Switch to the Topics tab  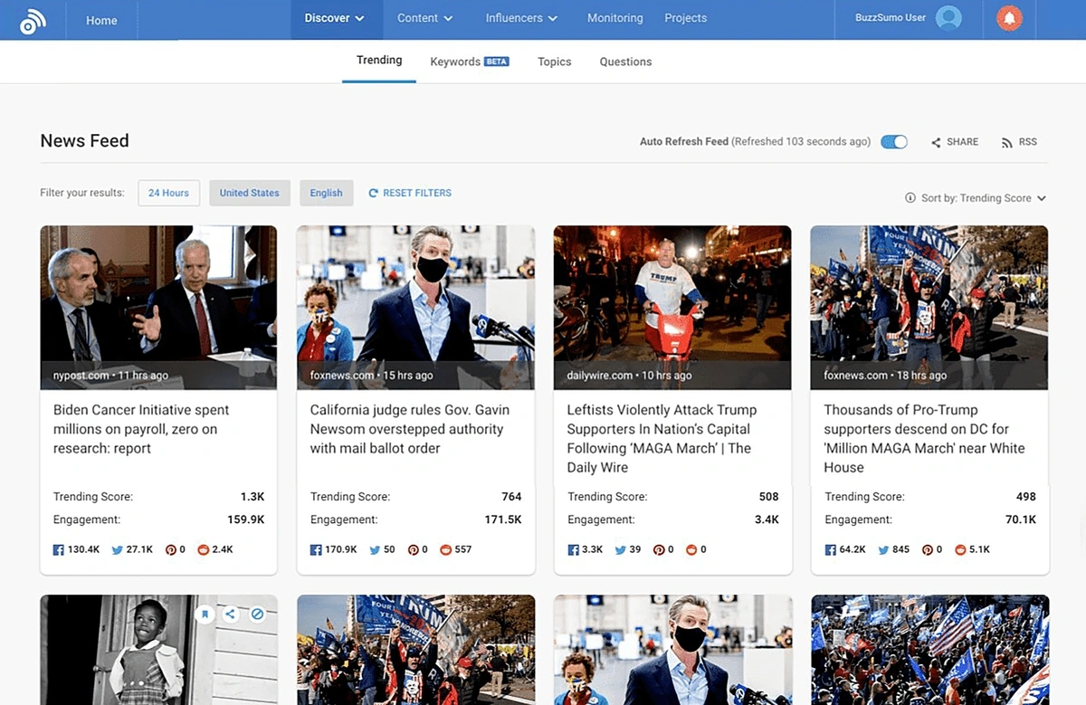point(555,62)
